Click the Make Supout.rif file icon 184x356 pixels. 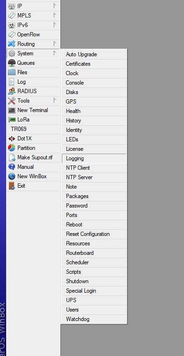11,157
